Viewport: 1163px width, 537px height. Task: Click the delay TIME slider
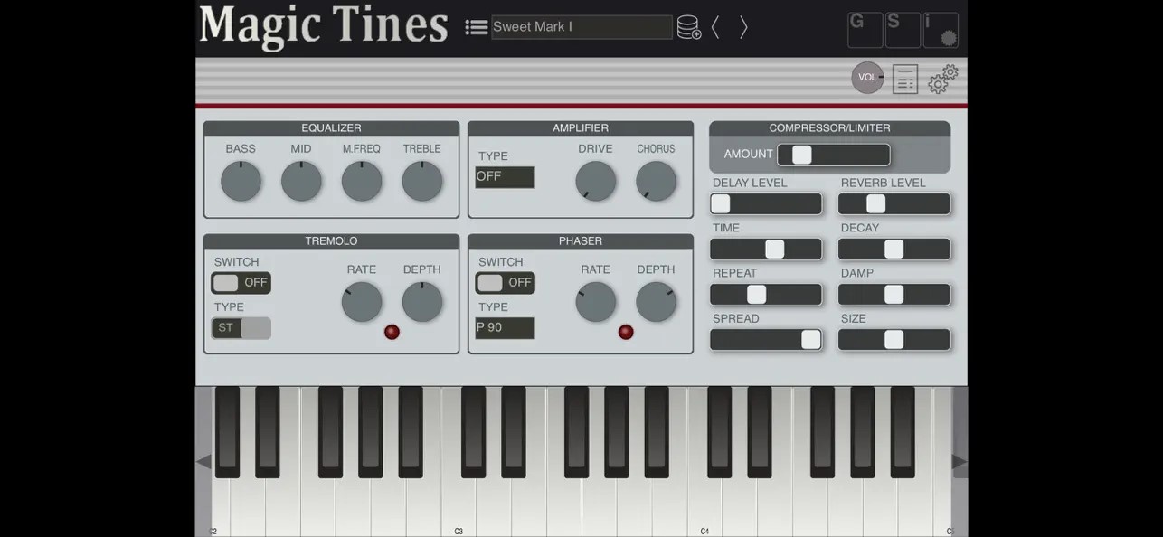(766, 250)
